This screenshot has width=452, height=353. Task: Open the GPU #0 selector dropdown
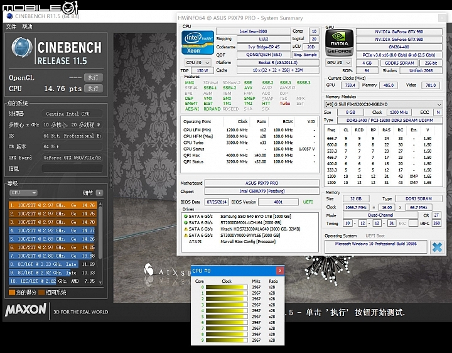tap(339, 63)
